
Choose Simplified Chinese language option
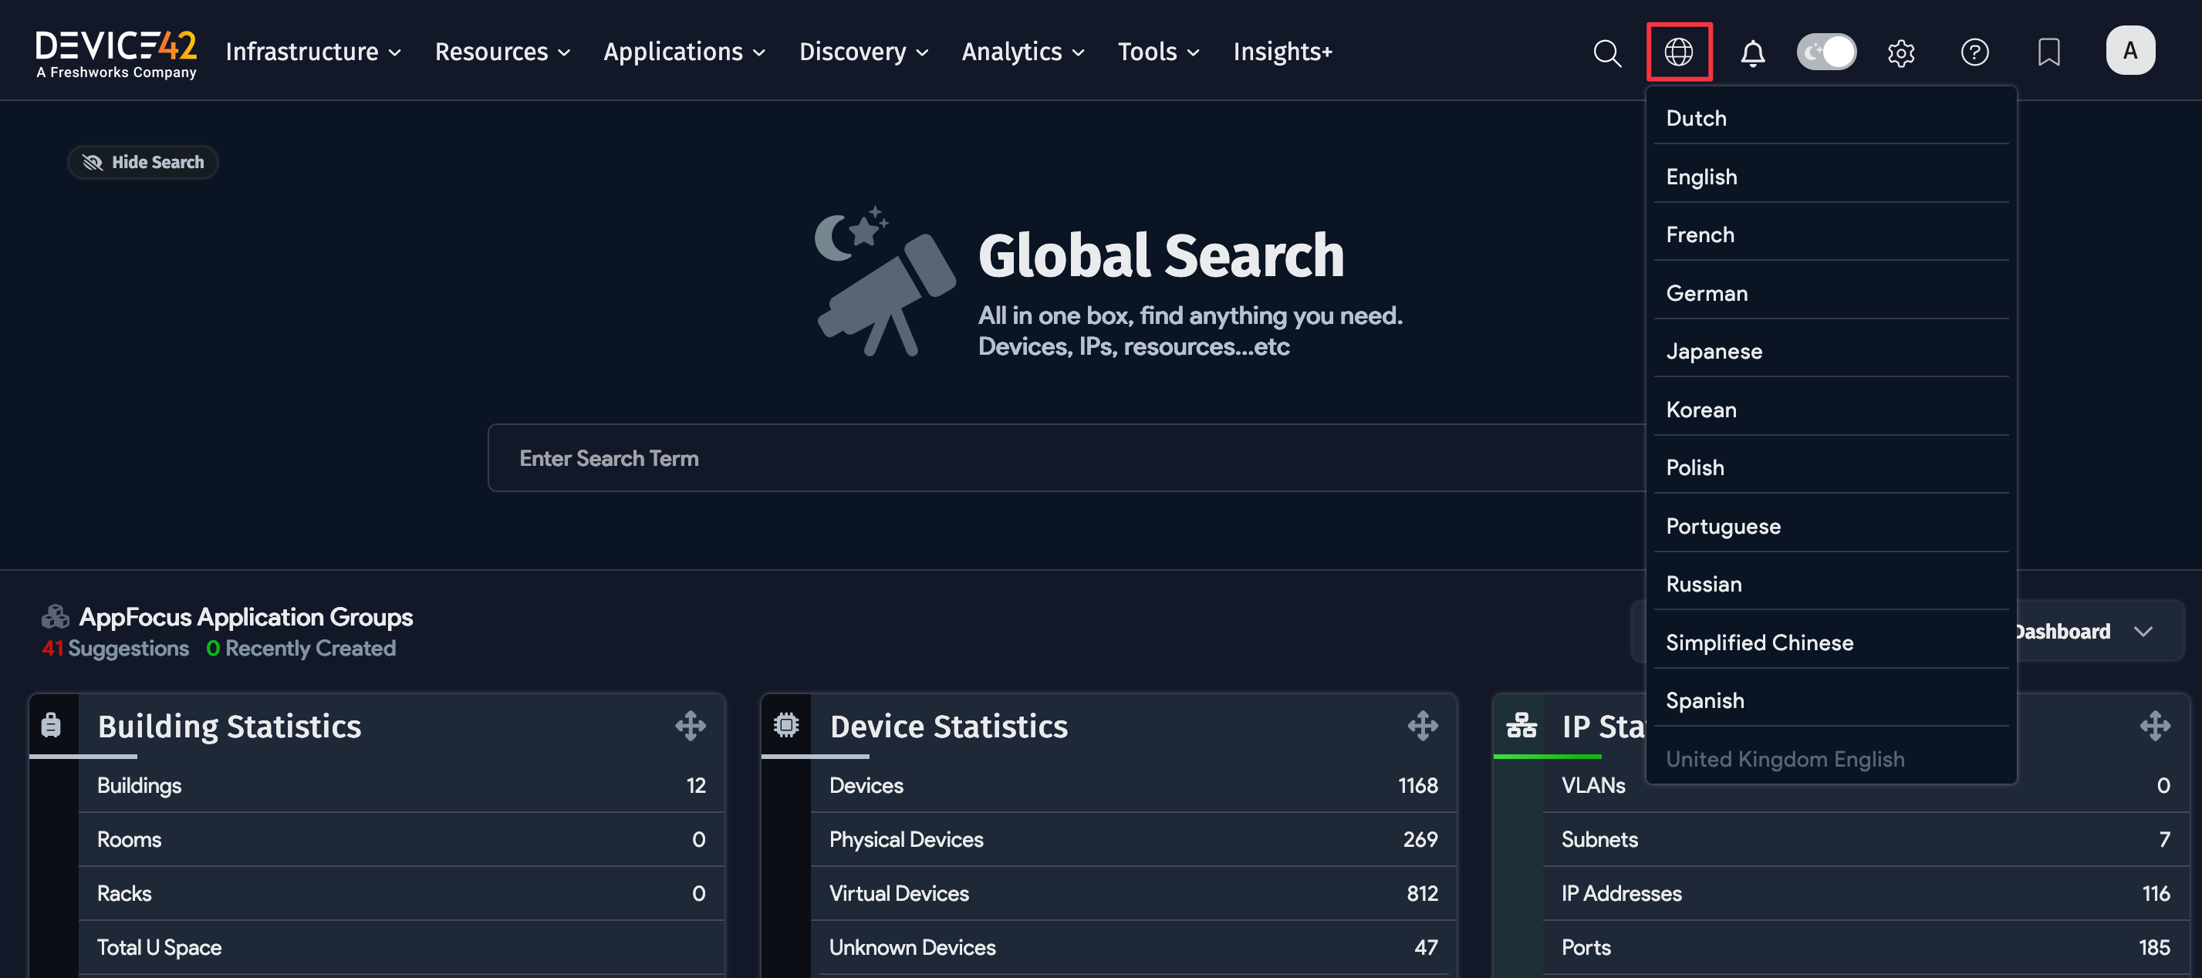coord(1759,642)
